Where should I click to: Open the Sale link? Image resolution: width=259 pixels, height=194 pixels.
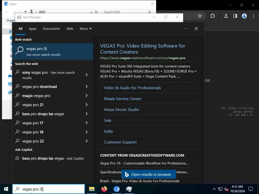(x=107, y=120)
